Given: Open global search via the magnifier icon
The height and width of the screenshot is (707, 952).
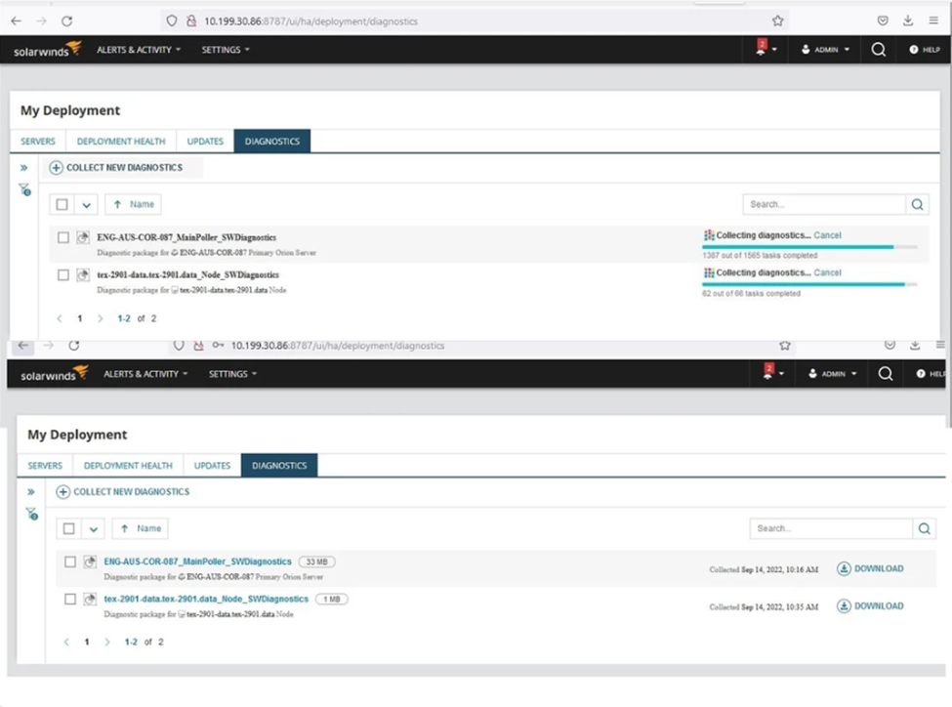Looking at the screenshot, I should coord(877,49).
